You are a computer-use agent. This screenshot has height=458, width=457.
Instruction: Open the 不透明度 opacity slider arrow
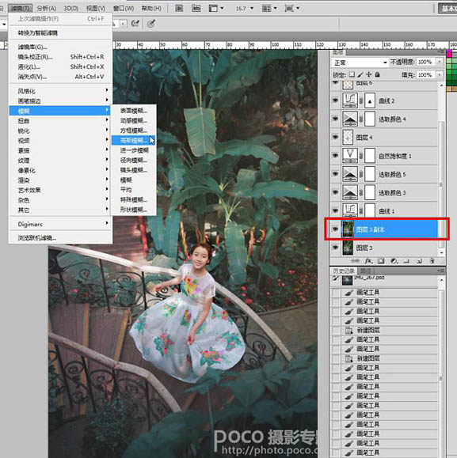tap(439, 62)
